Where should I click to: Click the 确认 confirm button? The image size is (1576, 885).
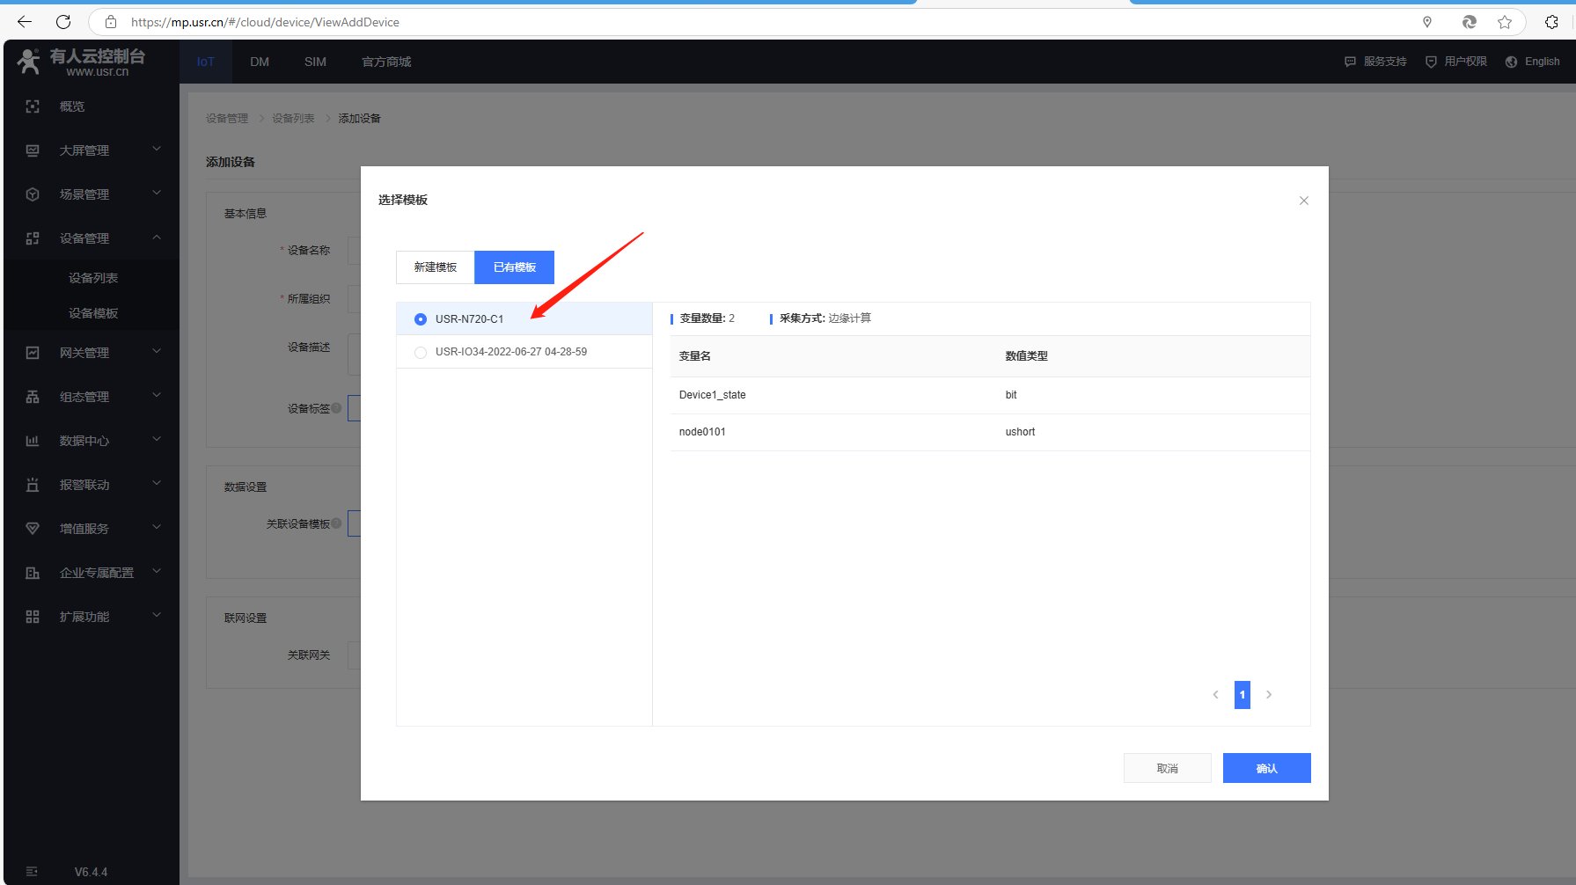coord(1266,768)
